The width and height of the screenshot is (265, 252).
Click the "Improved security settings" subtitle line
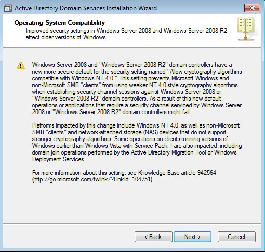[126, 31]
